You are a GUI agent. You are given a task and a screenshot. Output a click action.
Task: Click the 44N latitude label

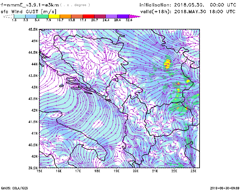pyautogui.click(x=34, y=64)
